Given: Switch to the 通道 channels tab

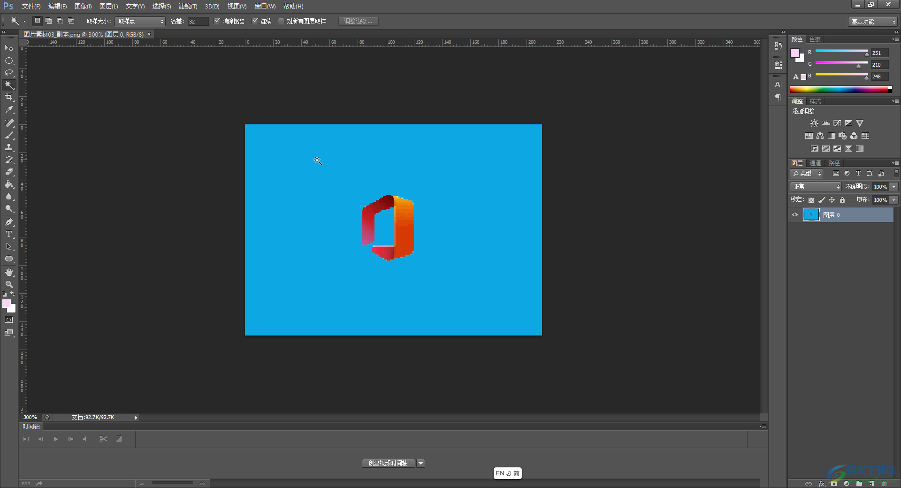Looking at the screenshot, I should 815,163.
